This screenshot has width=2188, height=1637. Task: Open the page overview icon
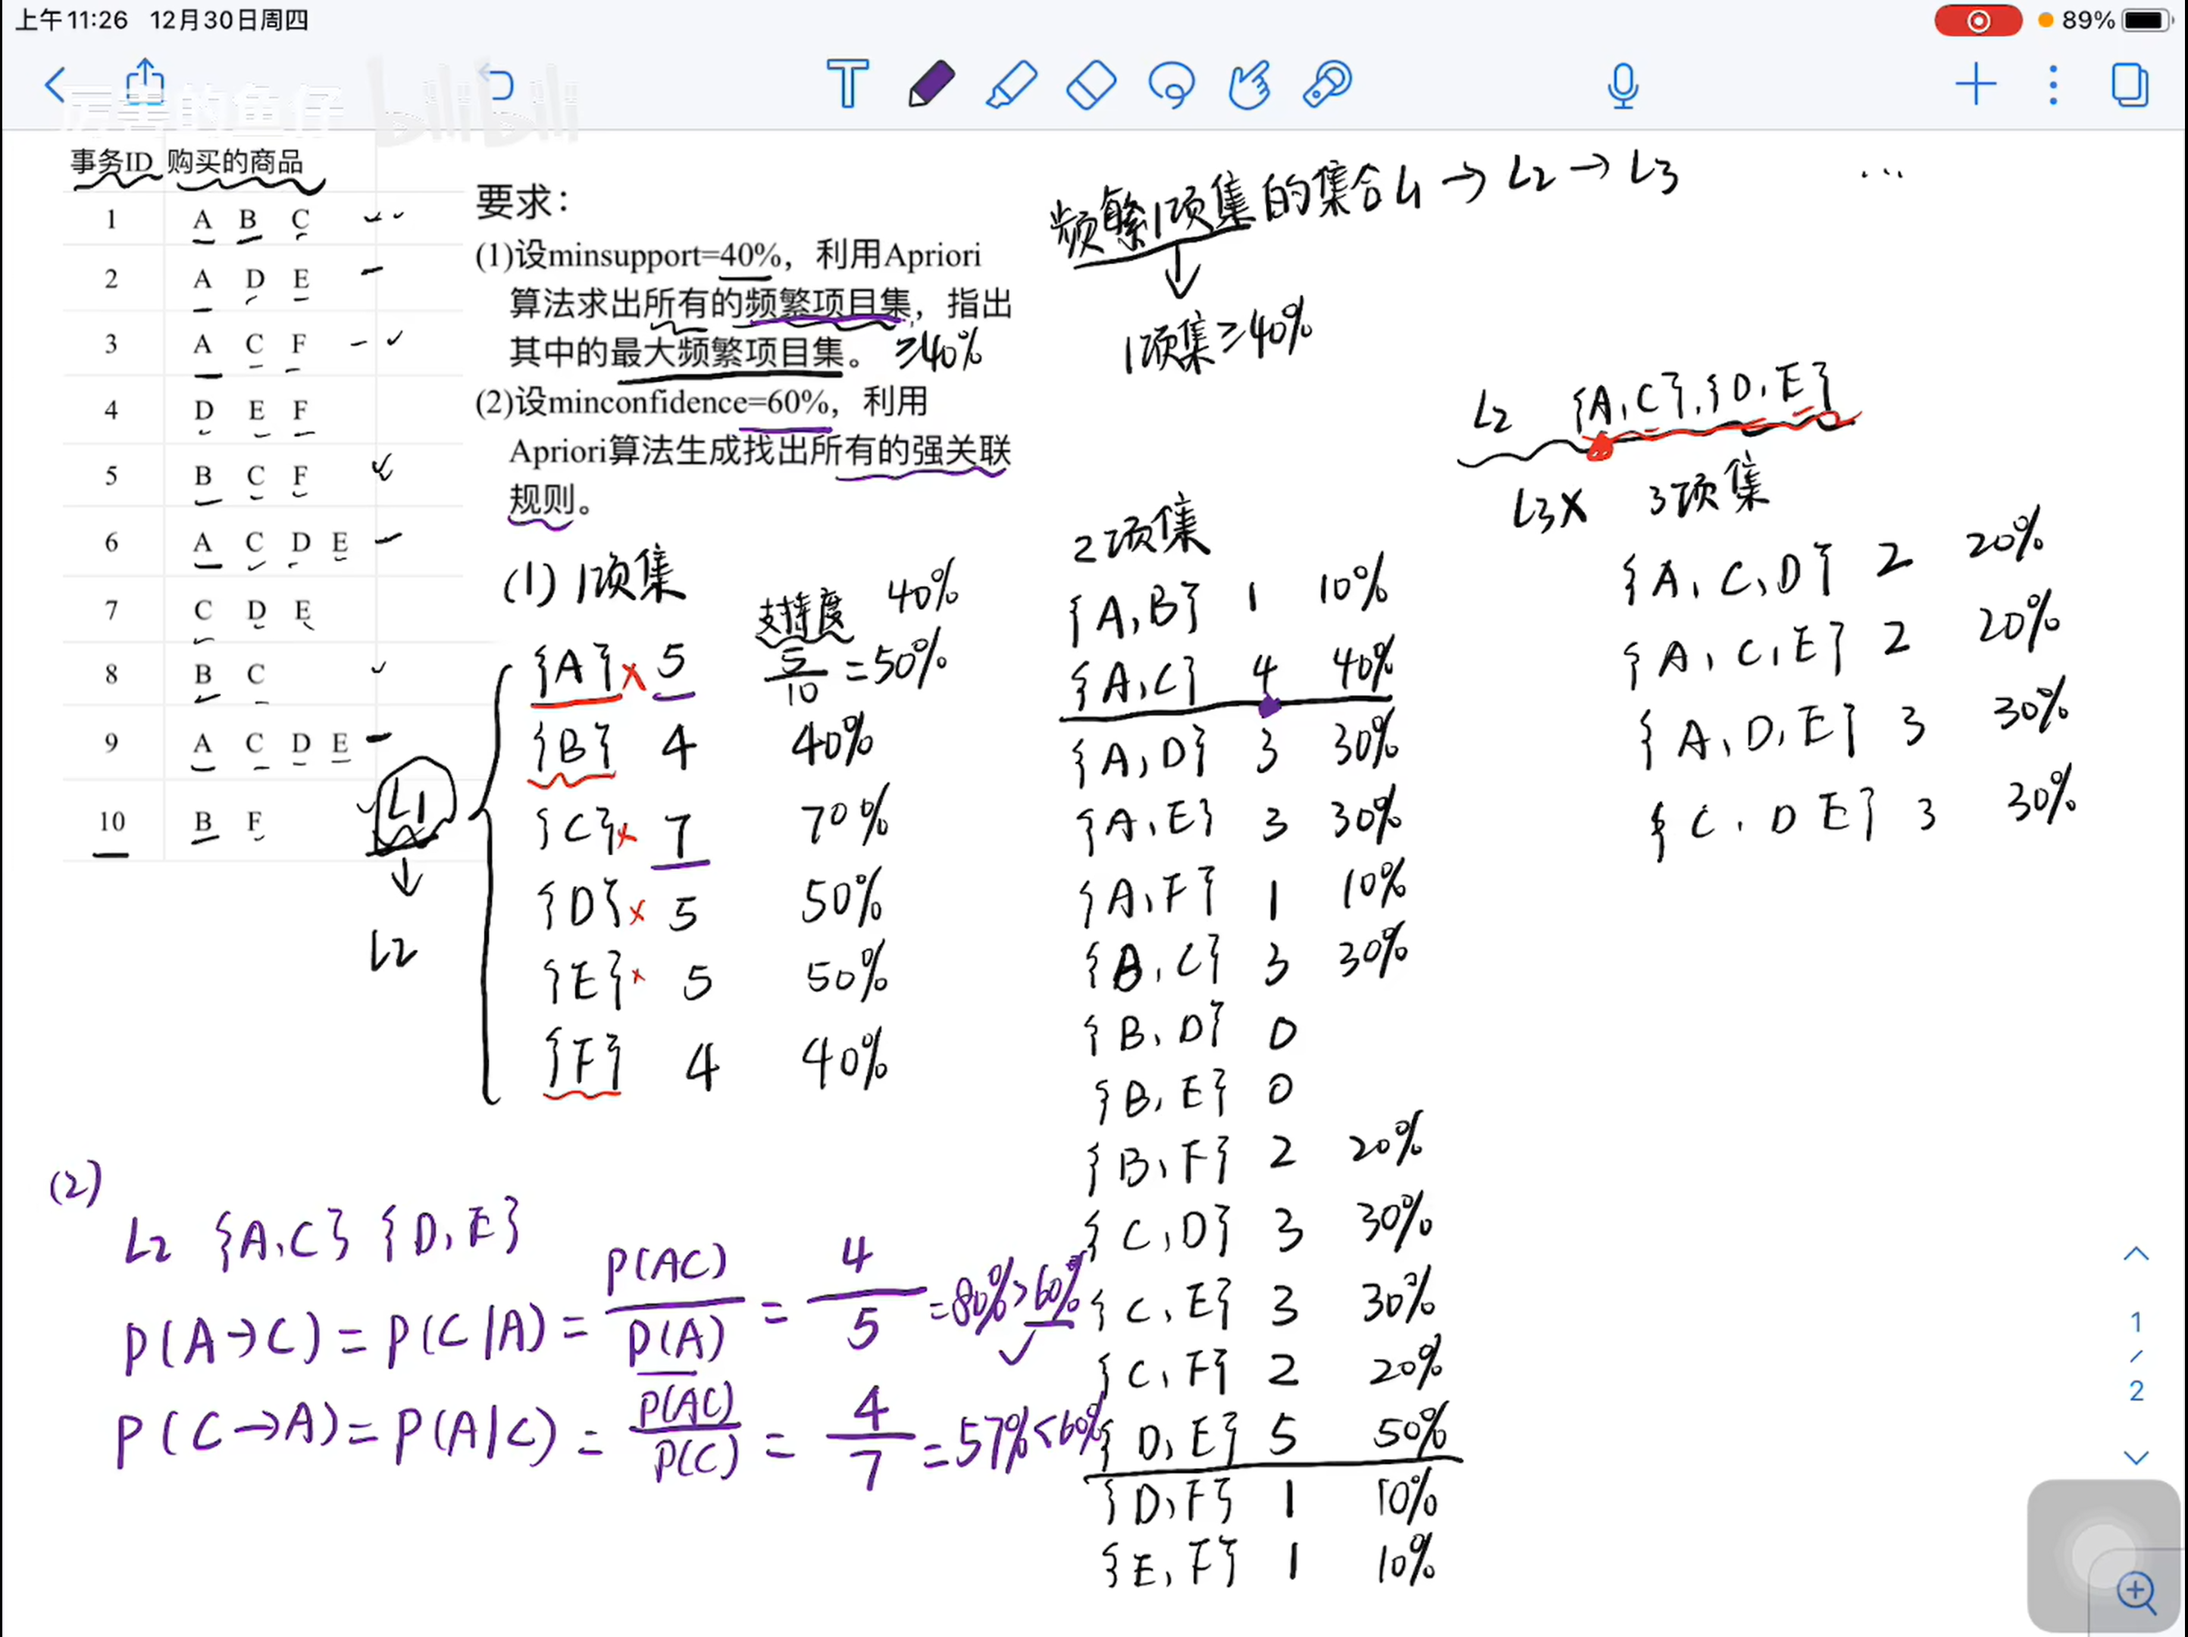[x=2130, y=85]
